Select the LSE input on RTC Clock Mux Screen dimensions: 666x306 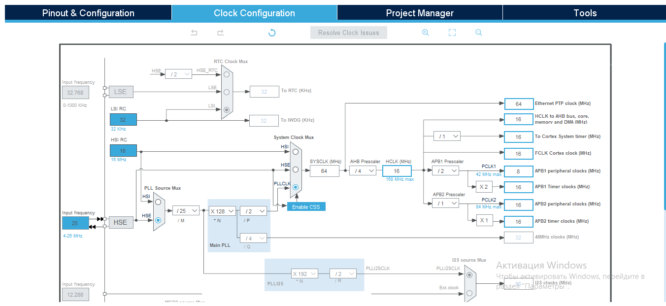coord(226,92)
